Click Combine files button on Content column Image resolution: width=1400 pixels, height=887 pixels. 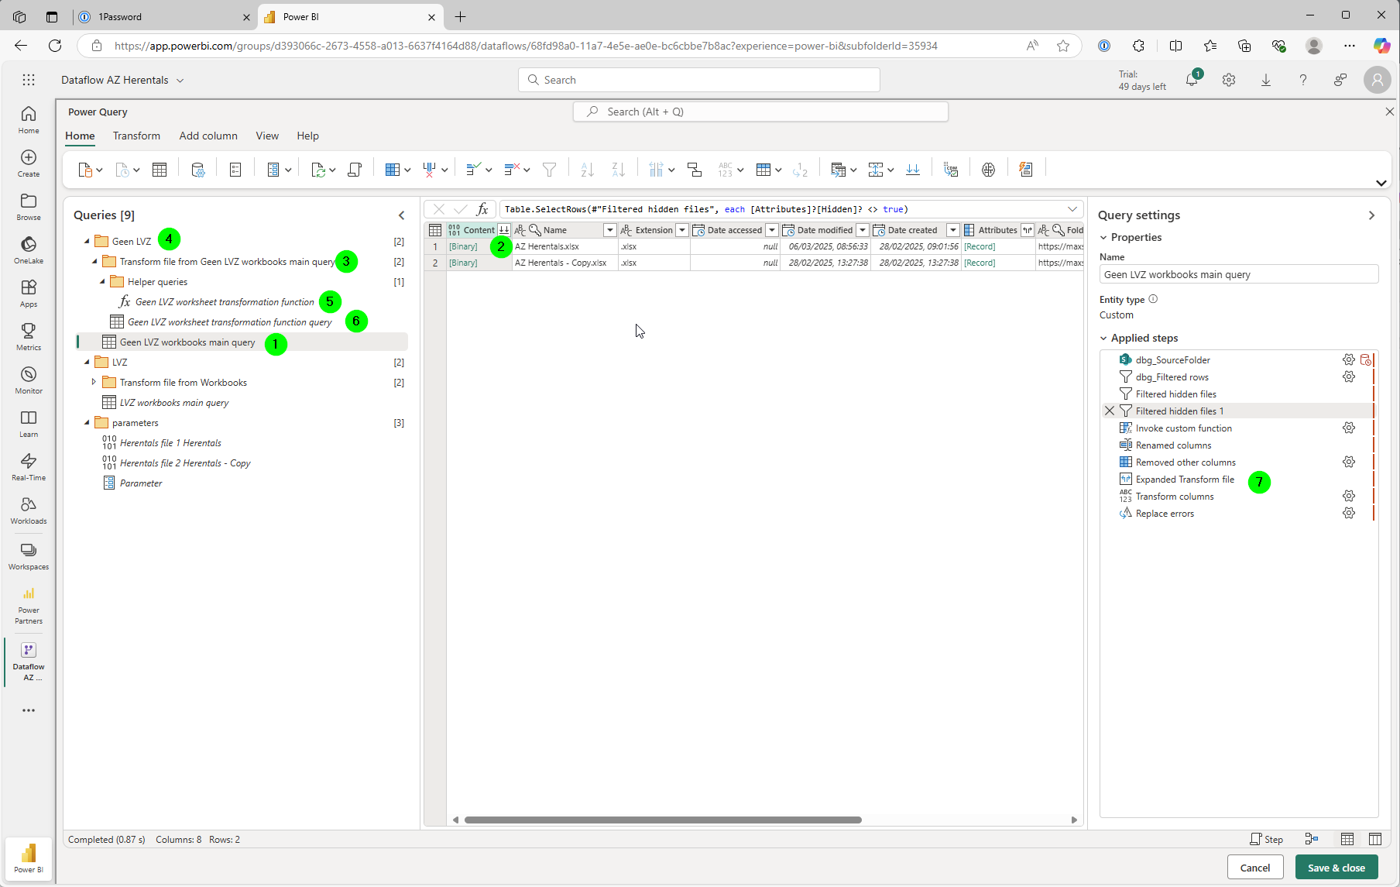coord(504,230)
